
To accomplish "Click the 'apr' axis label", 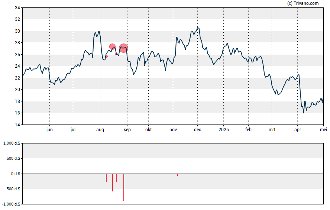I will pos(298,130).
